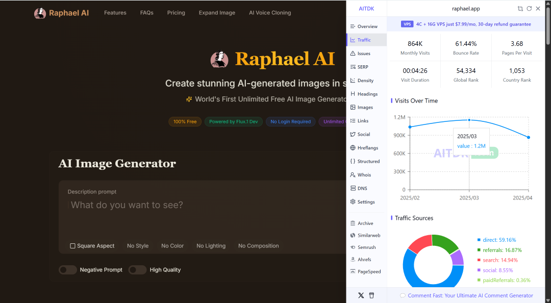Open the PageSpeed sidebar icon
The image size is (551, 303).
click(x=353, y=271)
